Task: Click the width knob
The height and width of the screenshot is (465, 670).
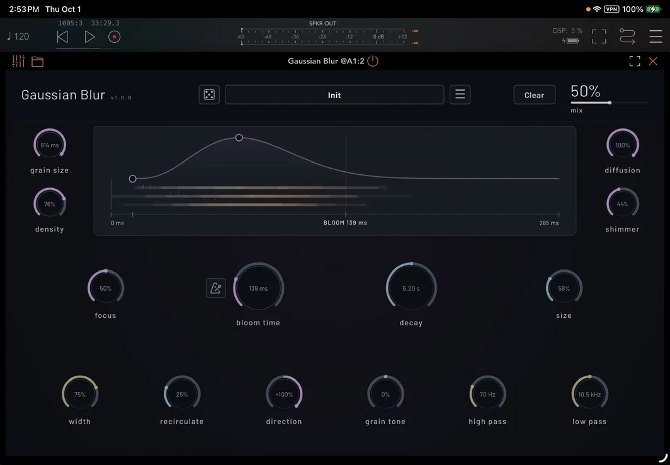Action: (x=80, y=394)
